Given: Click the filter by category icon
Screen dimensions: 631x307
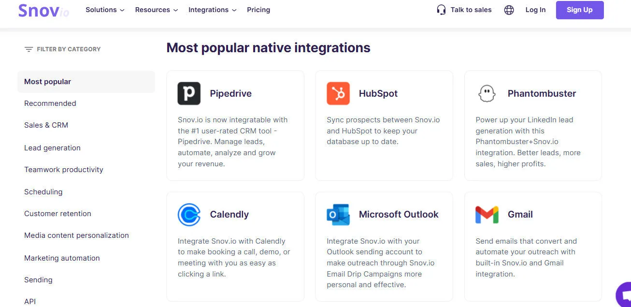Looking at the screenshot, I should click(x=29, y=49).
